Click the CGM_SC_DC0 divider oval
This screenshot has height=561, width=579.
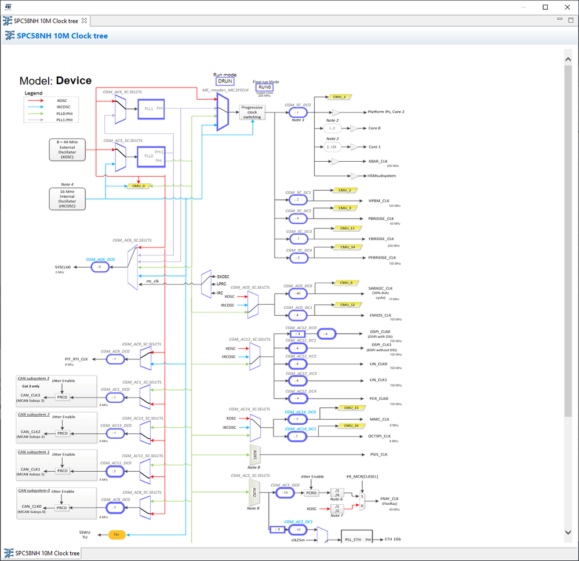298,112
